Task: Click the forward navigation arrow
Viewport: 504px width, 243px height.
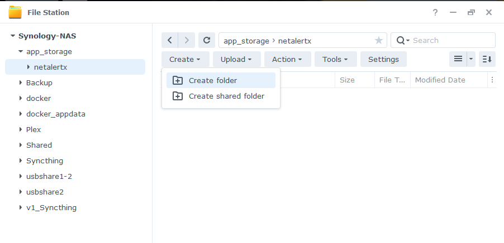Action: tap(187, 40)
